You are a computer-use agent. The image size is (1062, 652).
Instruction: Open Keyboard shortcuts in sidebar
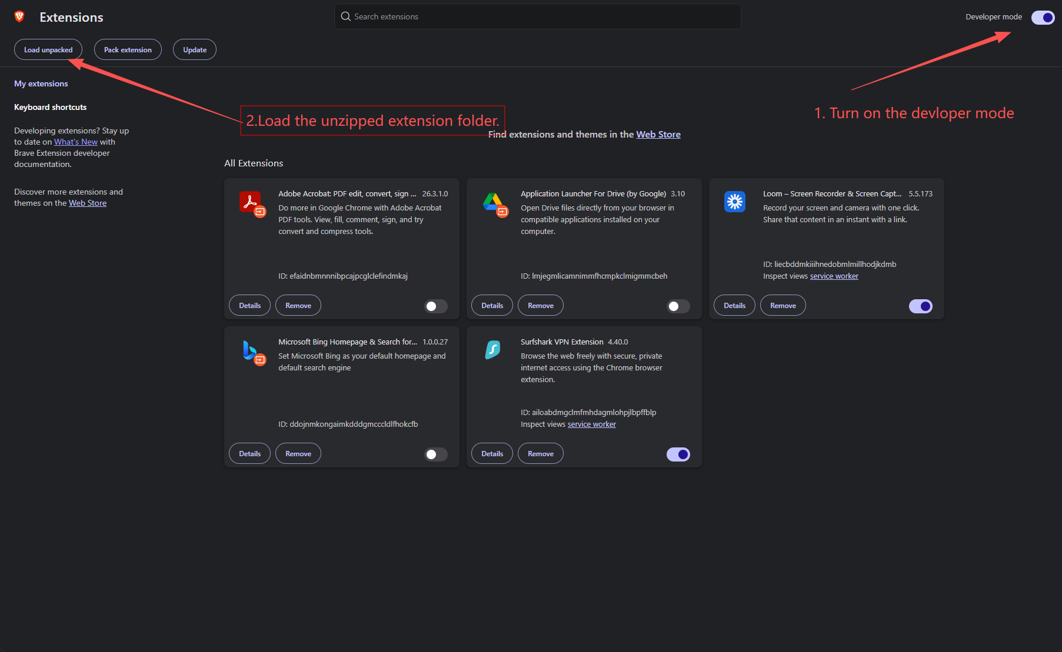point(50,107)
